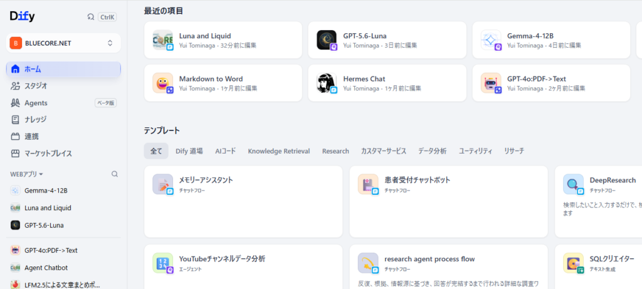Open GPT-4o:PDF->Text in the sidebar list
The width and height of the screenshot is (642, 289).
pyautogui.click(x=63, y=250)
